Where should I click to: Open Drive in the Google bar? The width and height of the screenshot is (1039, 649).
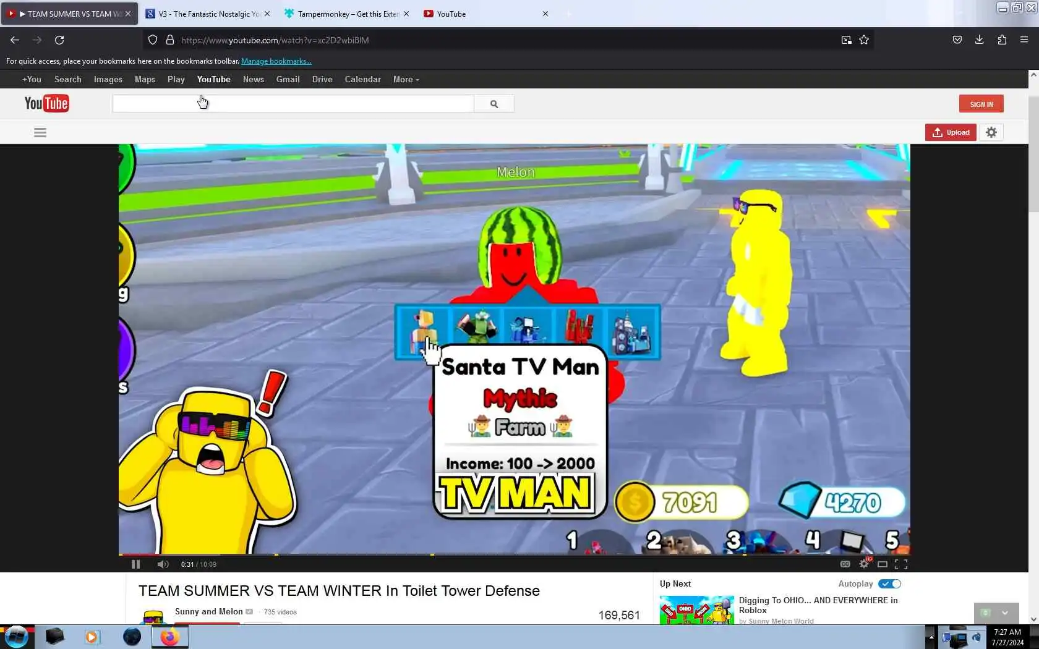pyautogui.click(x=322, y=79)
